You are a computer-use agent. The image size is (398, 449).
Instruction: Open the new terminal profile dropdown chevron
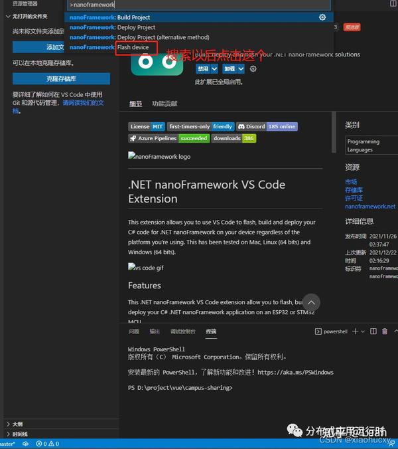click(x=363, y=331)
